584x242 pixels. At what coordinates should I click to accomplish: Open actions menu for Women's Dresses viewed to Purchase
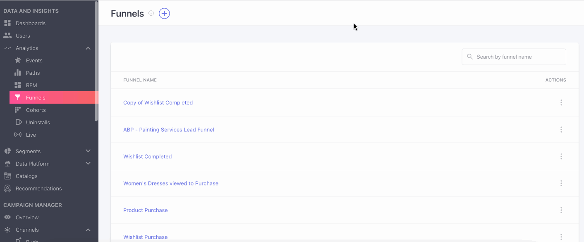point(561,183)
